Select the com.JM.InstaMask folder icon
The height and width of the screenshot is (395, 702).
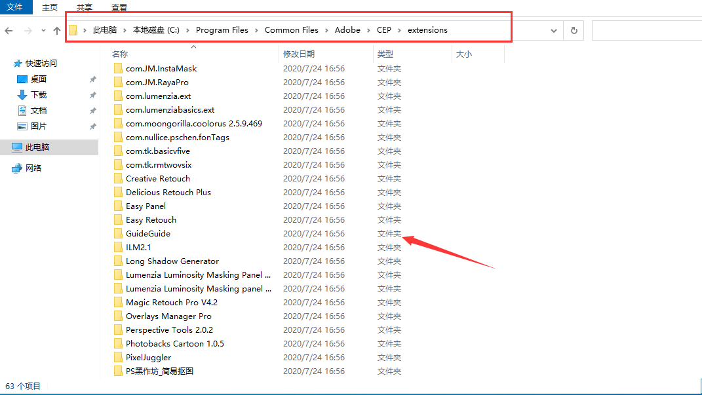pyautogui.click(x=118, y=68)
